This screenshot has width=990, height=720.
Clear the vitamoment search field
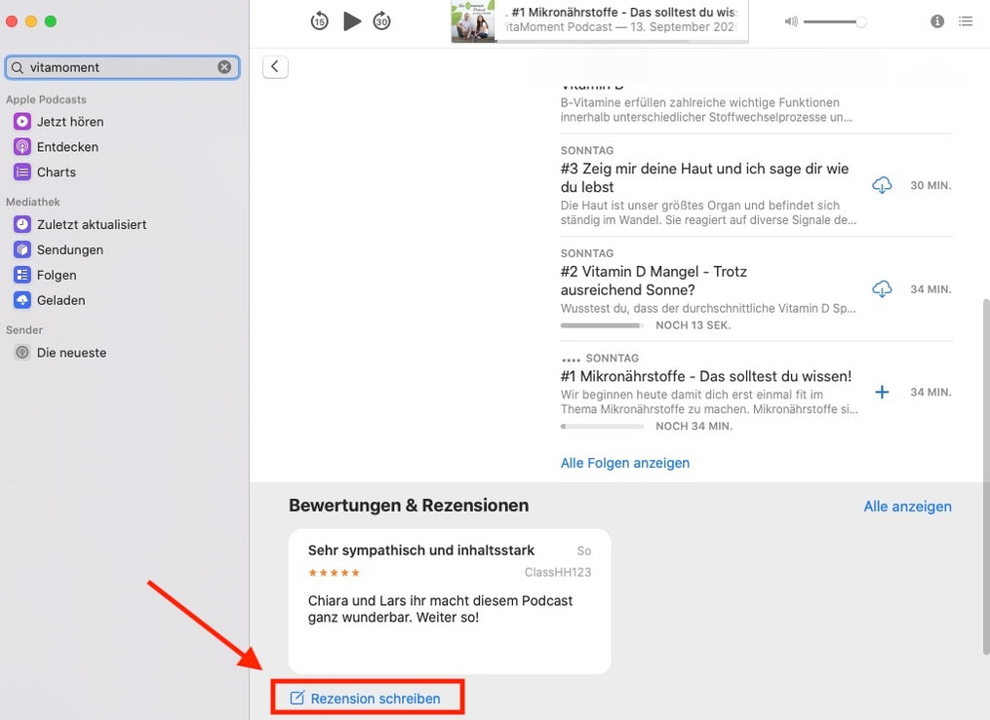[x=224, y=67]
